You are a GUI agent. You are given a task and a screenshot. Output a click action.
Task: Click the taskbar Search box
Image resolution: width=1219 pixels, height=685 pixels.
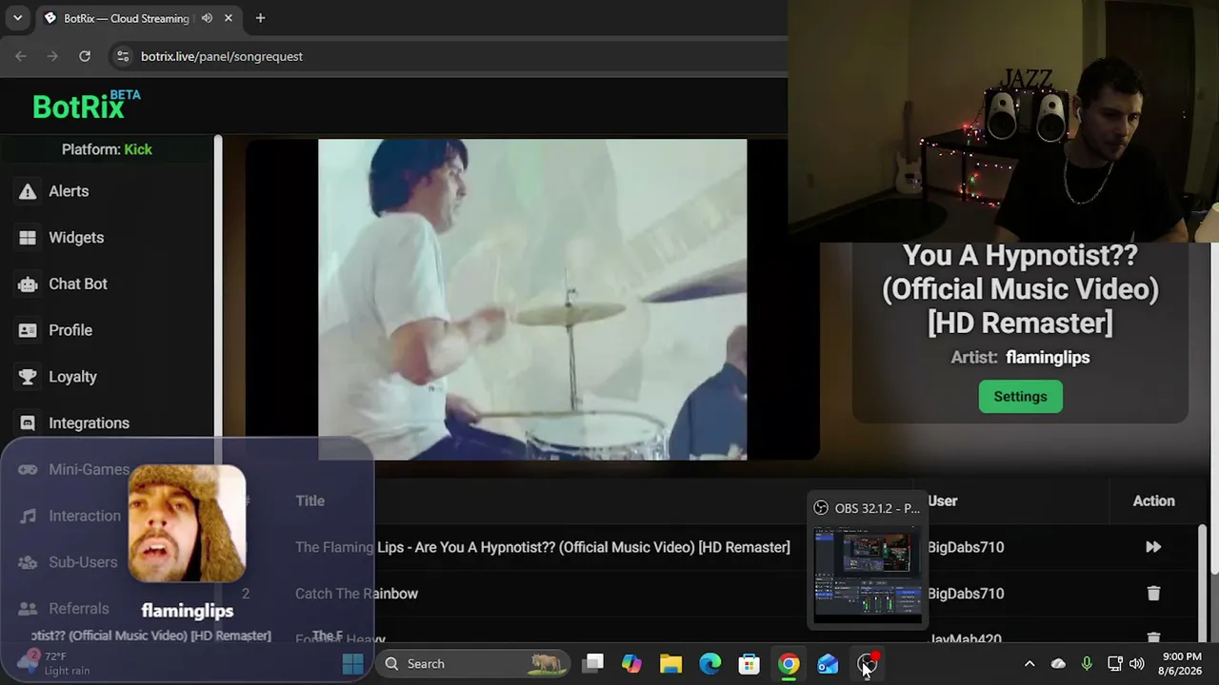[473, 664]
